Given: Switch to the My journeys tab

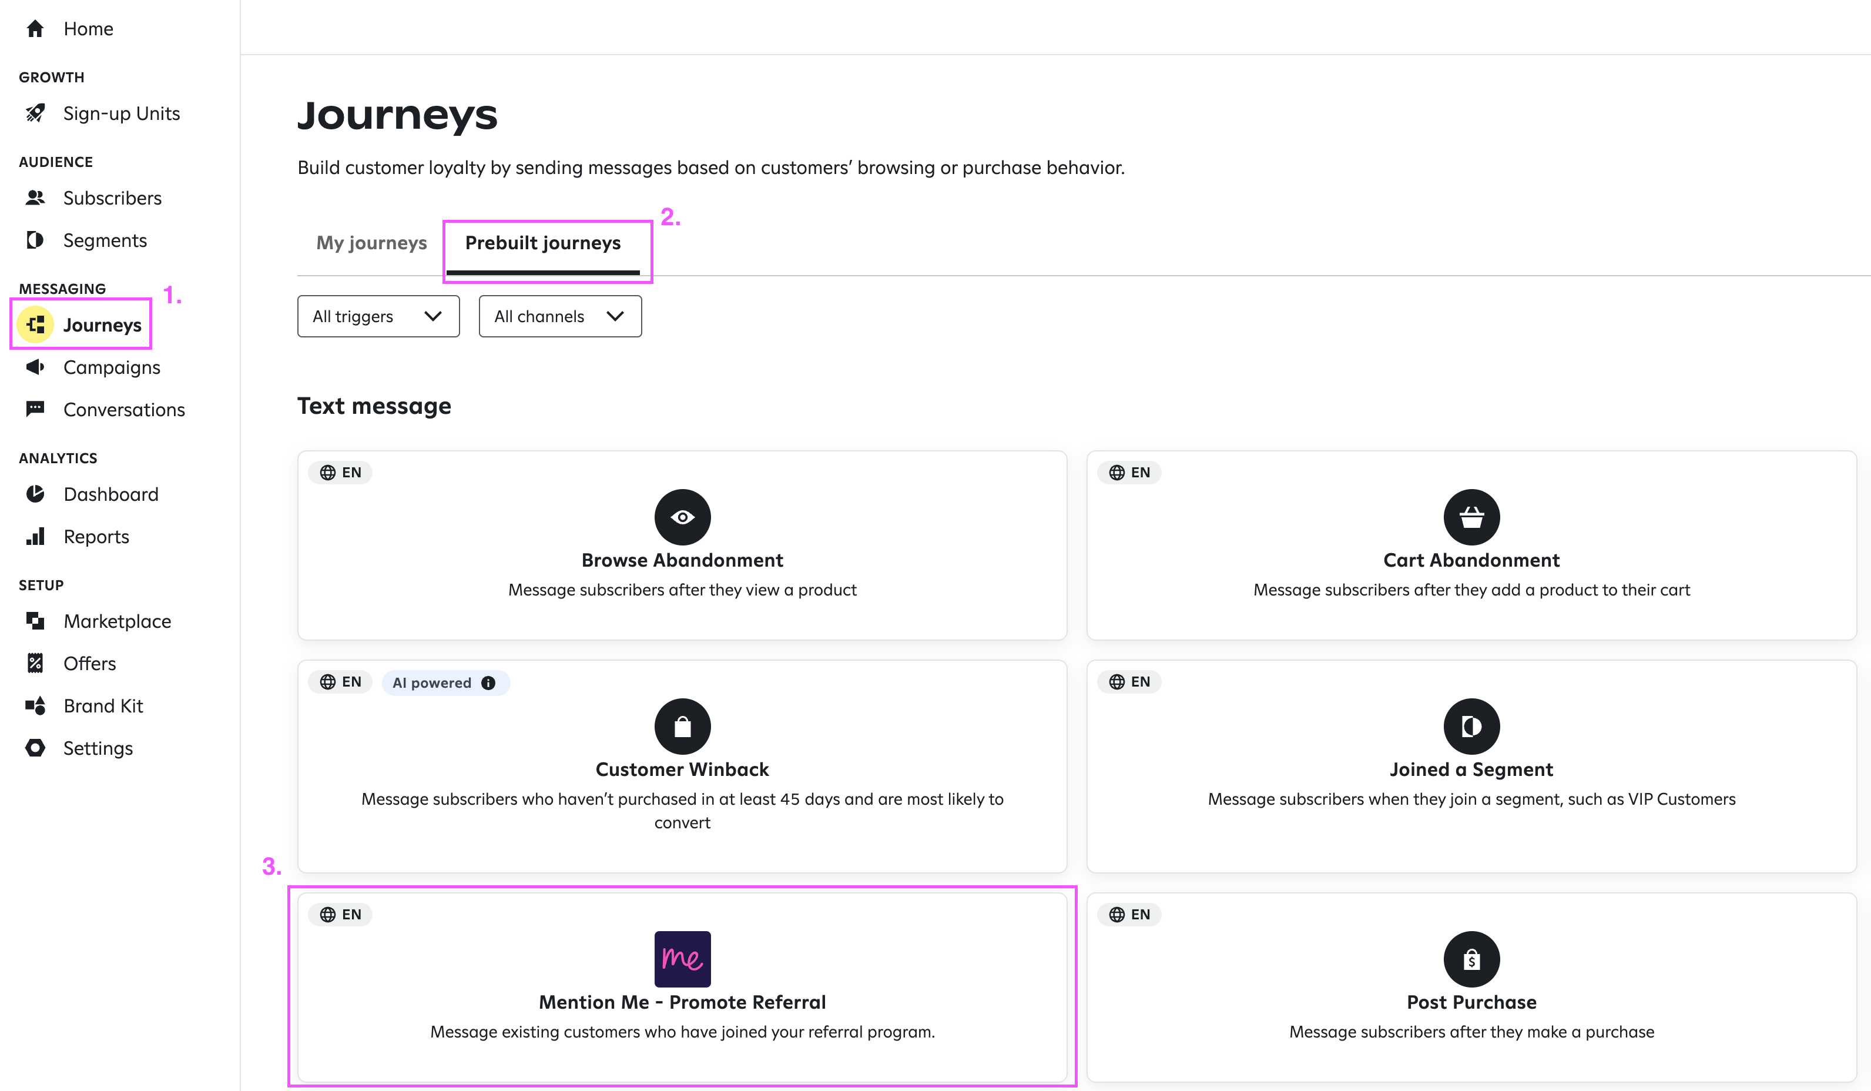Looking at the screenshot, I should 371,243.
